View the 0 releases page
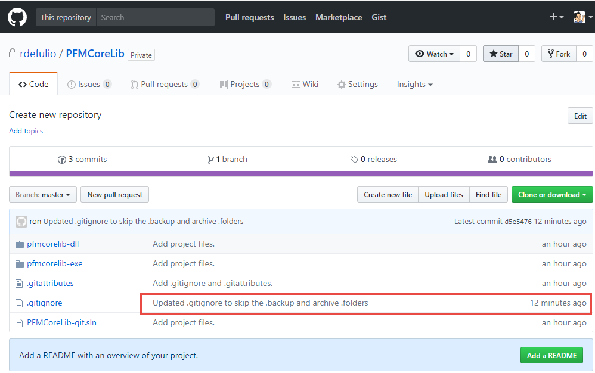The height and width of the screenshot is (373, 595). tap(374, 160)
